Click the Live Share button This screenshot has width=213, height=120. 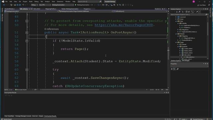[x=201, y=5]
